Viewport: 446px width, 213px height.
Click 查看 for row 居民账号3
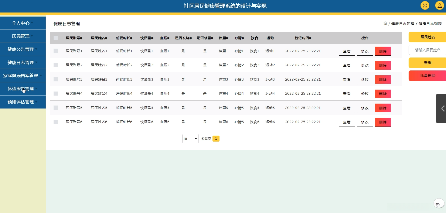347,80
